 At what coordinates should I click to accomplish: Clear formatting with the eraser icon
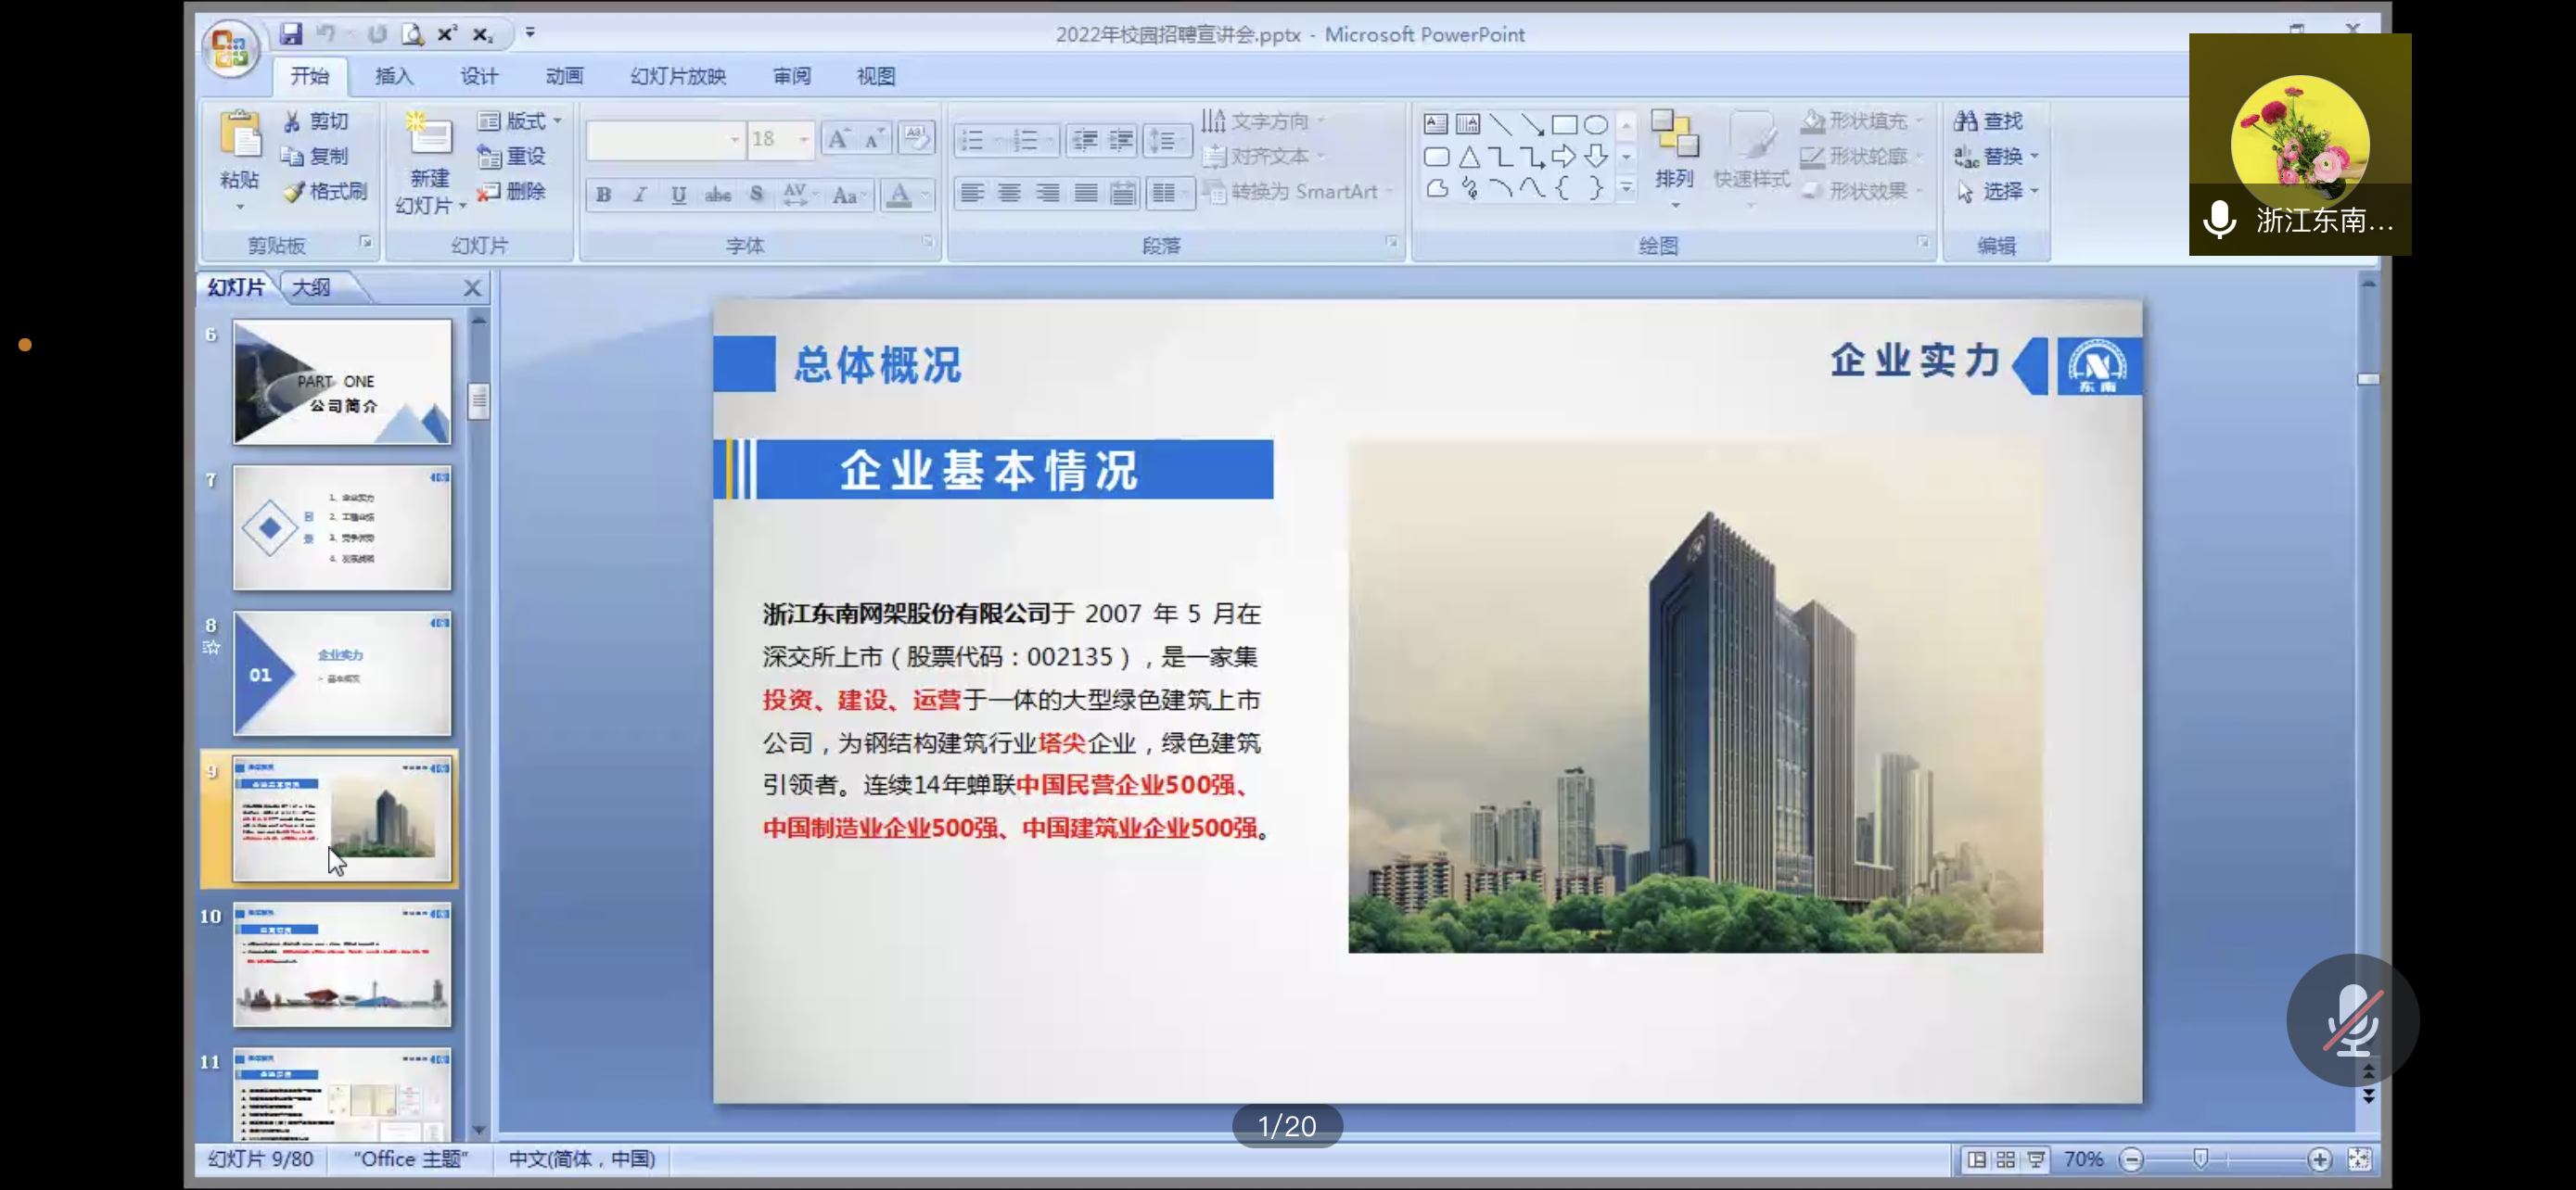tap(916, 138)
